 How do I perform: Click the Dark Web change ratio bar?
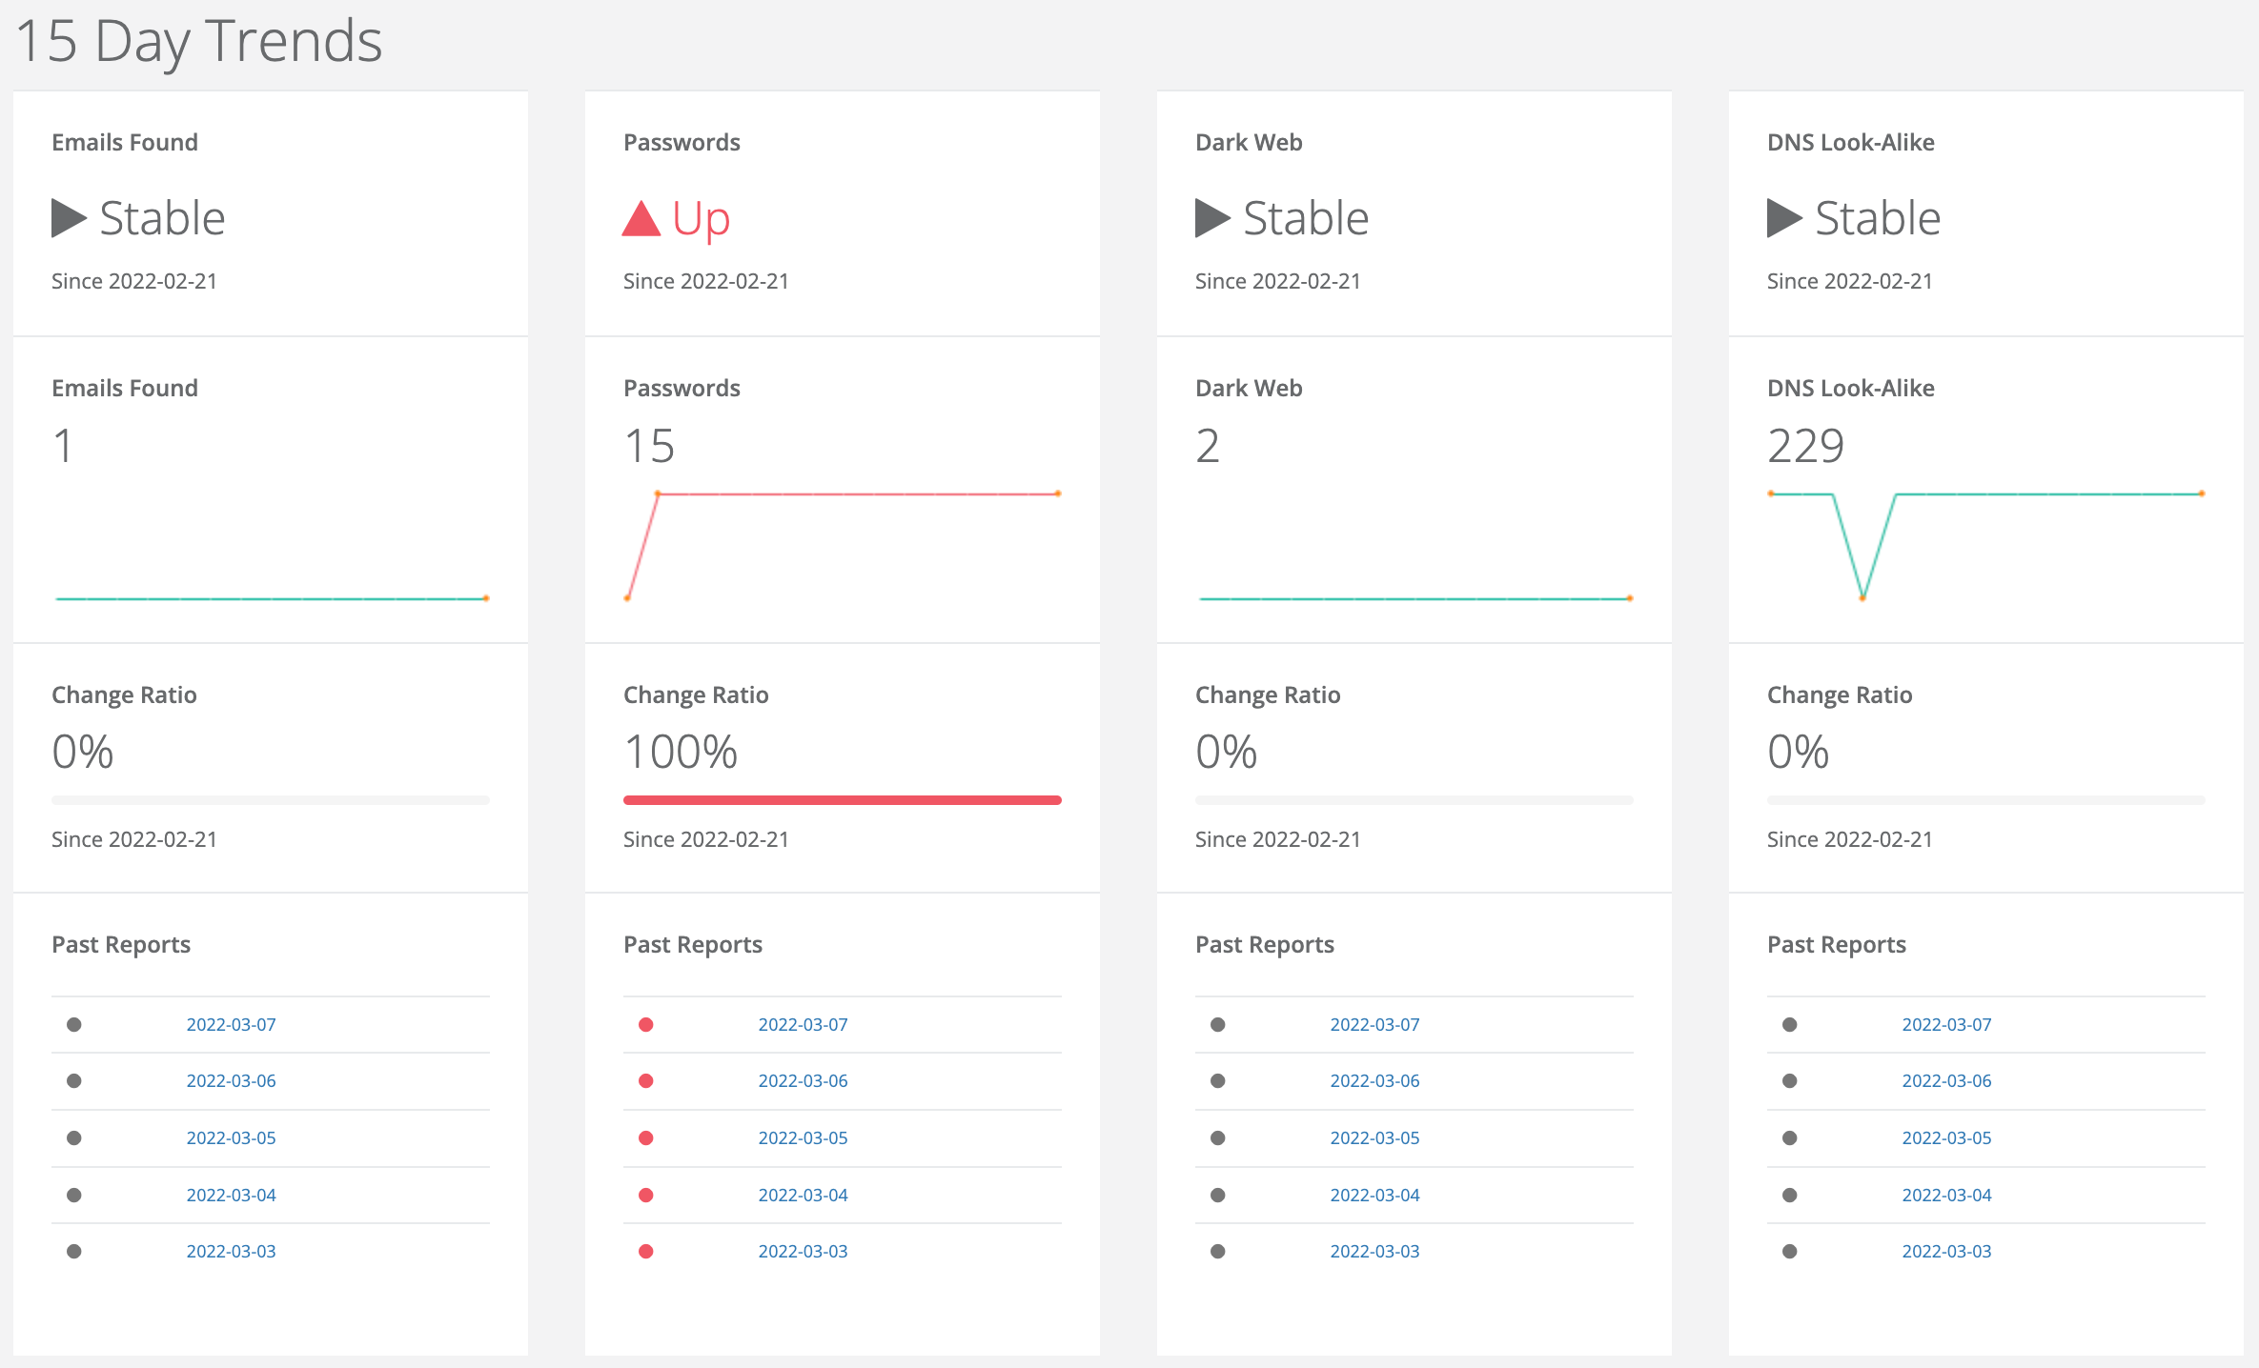1414,800
